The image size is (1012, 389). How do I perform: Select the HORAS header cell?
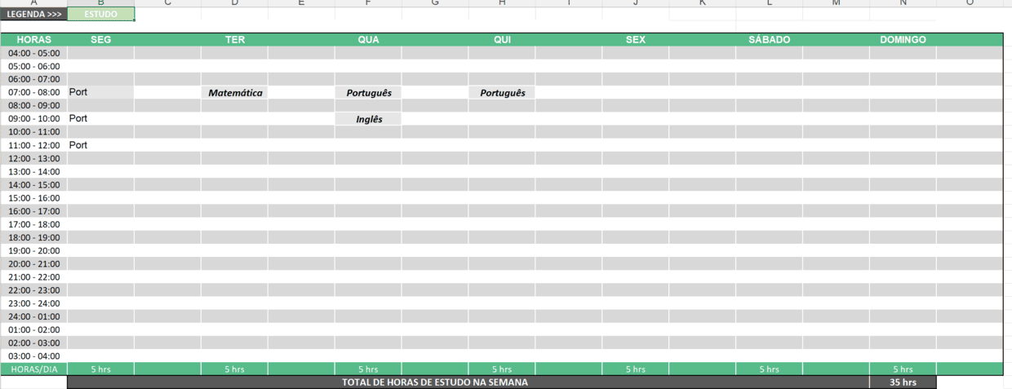pyautogui.click(x=34, y=39)
